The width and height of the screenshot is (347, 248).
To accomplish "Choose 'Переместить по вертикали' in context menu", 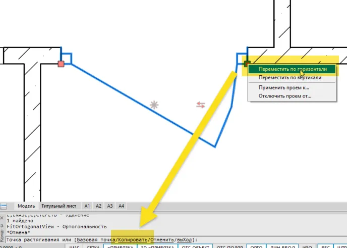I will (x=292, y=78).
